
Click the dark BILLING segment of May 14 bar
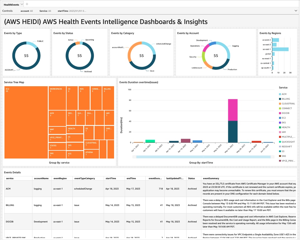coord(233,132)
